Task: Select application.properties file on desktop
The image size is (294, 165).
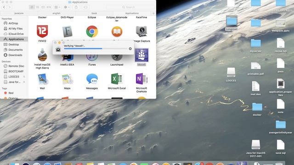Action: click(x=281, y=83)
